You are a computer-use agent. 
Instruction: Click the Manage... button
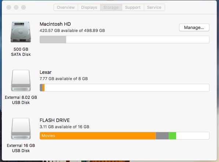194,28
